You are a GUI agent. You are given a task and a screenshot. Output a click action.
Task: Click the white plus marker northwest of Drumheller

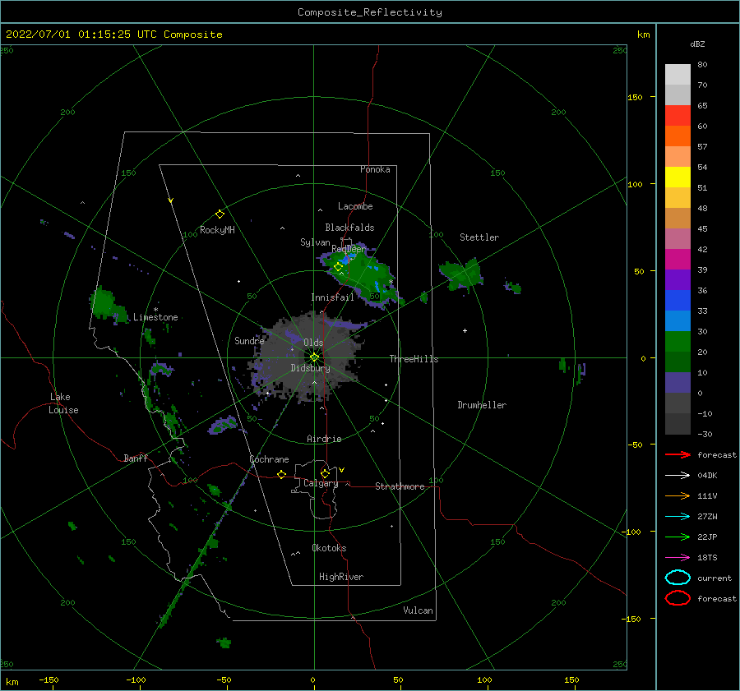[x=465, y=330]
